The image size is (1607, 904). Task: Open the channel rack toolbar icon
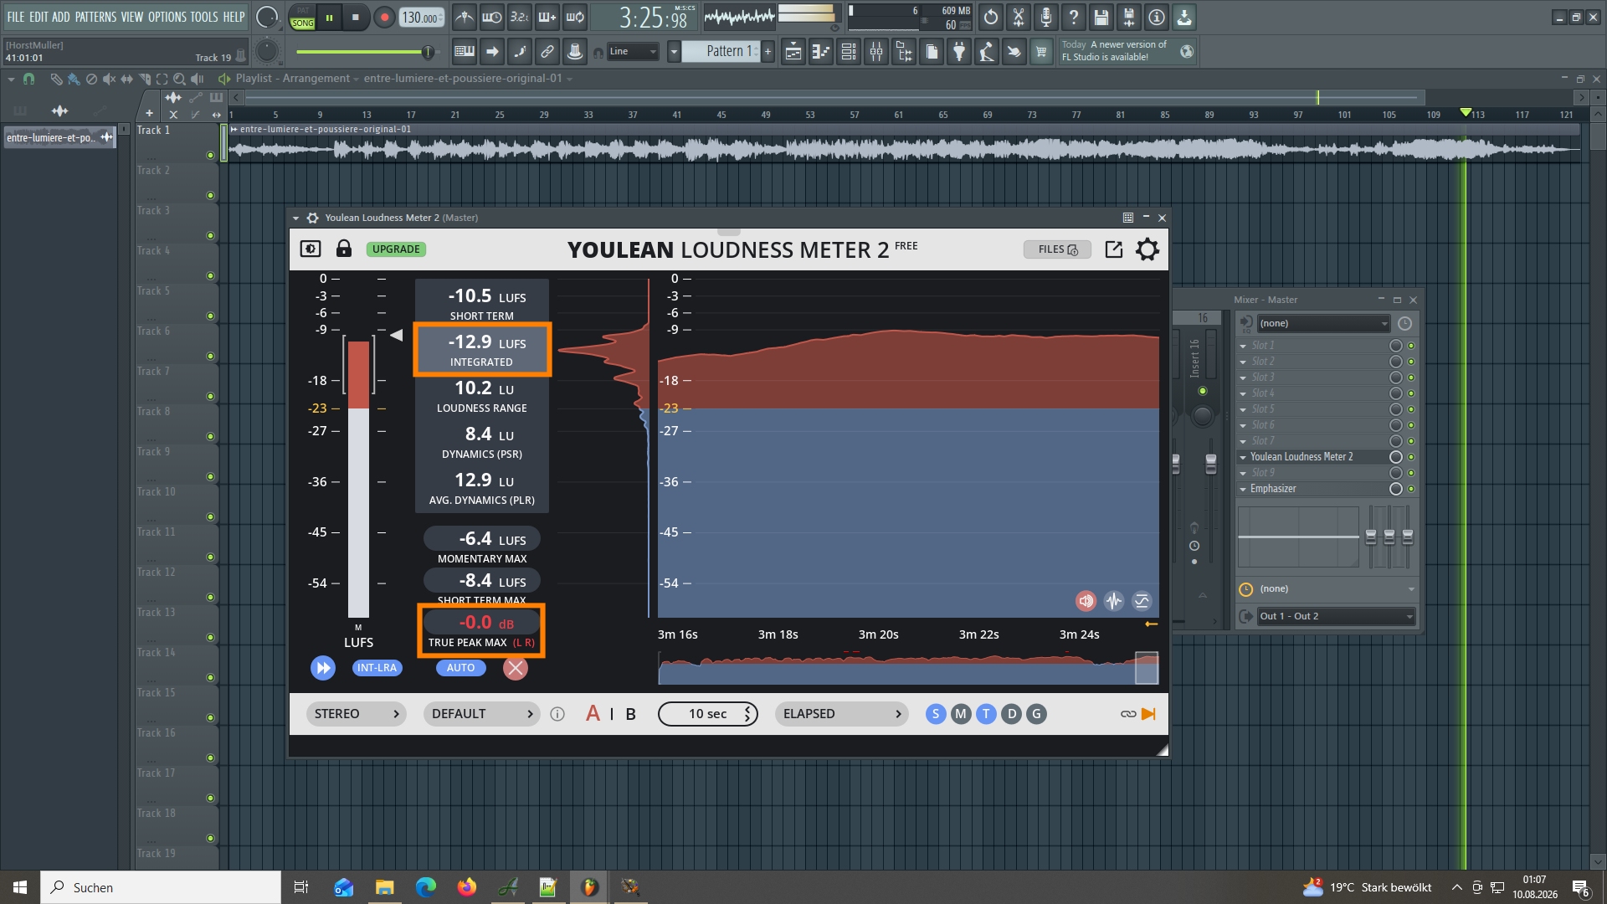click(849, 52)
